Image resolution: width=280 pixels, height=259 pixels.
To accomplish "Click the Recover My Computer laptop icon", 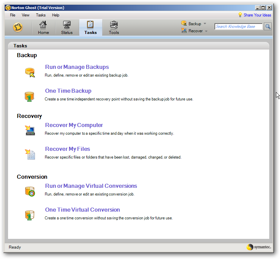I will (x=30, y=130).
